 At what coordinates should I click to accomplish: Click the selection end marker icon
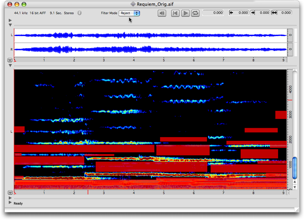pos(253,13)
